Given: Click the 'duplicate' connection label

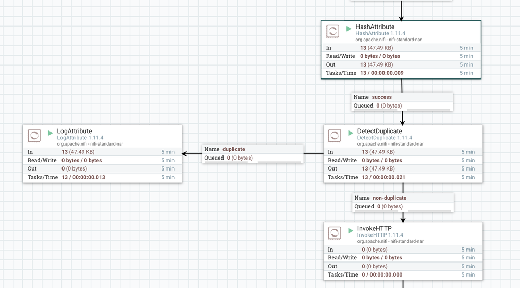Looking at the screenshot, I should (x=234, y=149).
